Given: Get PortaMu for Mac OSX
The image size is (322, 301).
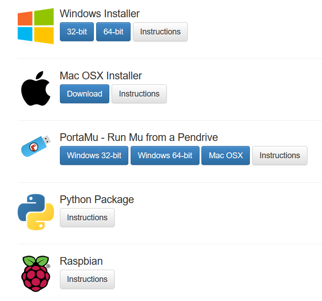Looking at the screenshot, I should (226, 155).
